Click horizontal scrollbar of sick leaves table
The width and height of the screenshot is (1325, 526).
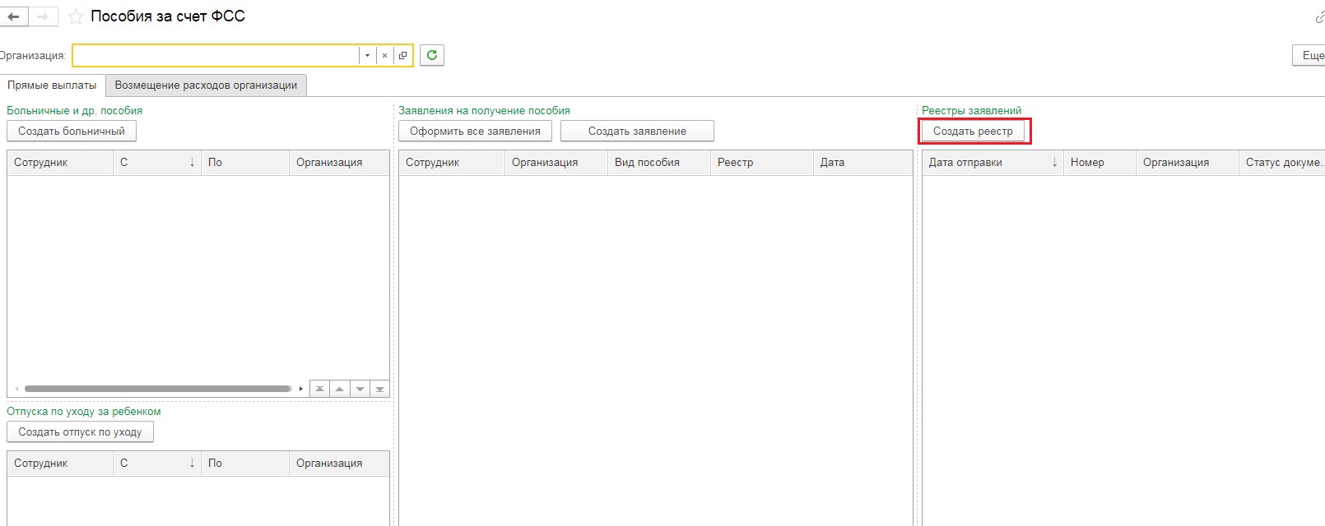pos(158,389)
